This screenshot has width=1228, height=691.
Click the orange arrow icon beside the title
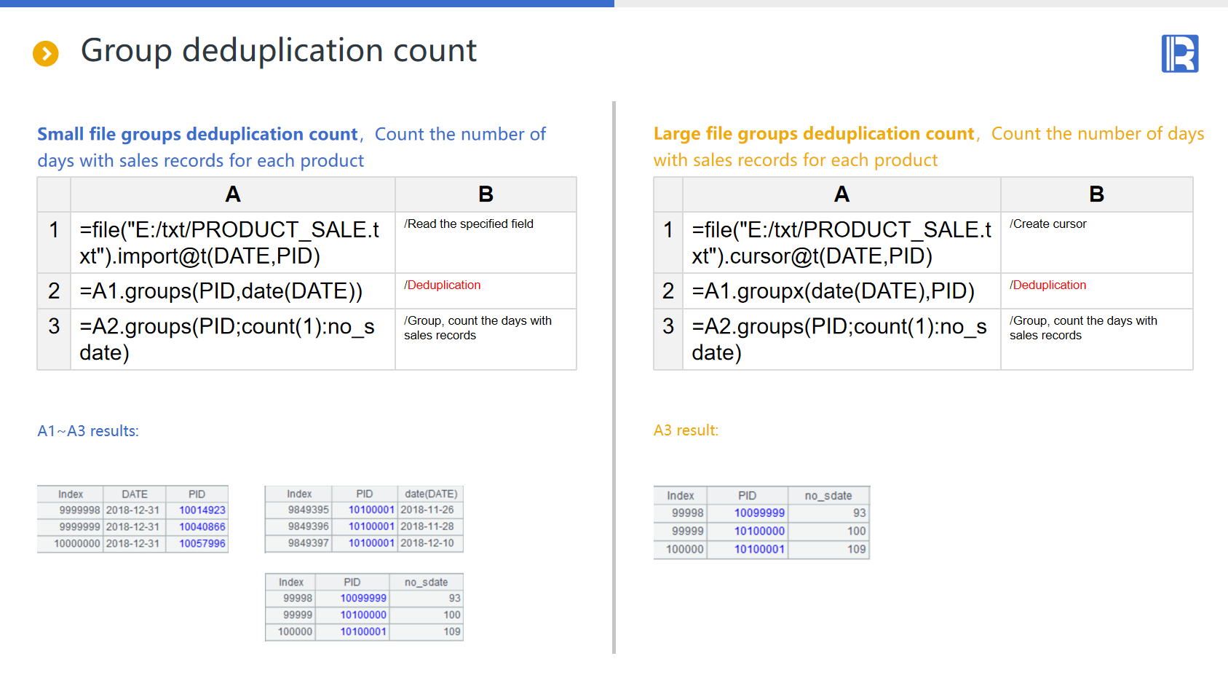coord(46,53)
